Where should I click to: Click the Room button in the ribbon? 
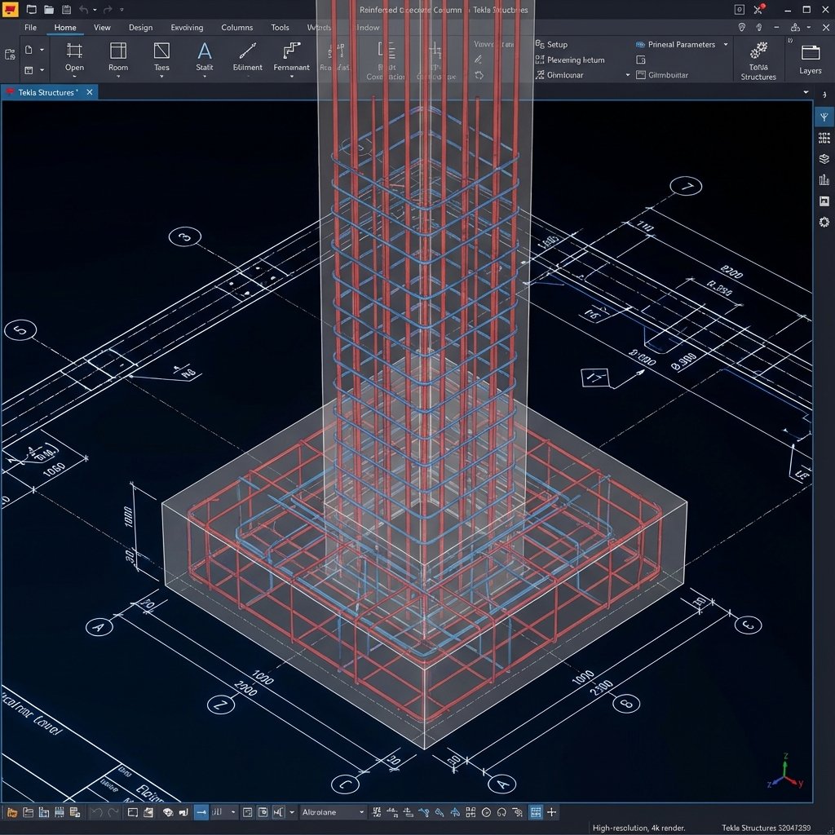point(117,58)
